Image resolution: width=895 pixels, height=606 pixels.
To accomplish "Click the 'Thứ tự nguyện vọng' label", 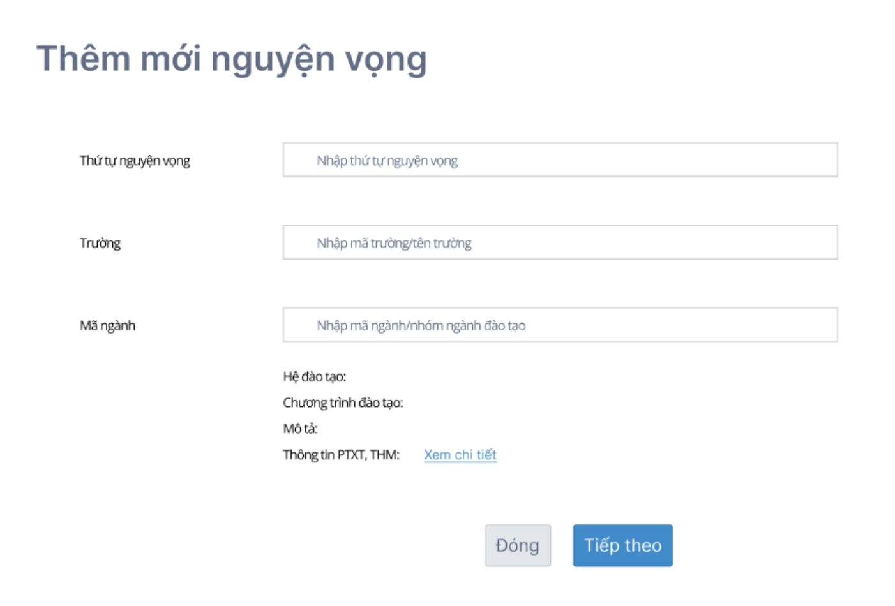I will [x=135, y=161].
